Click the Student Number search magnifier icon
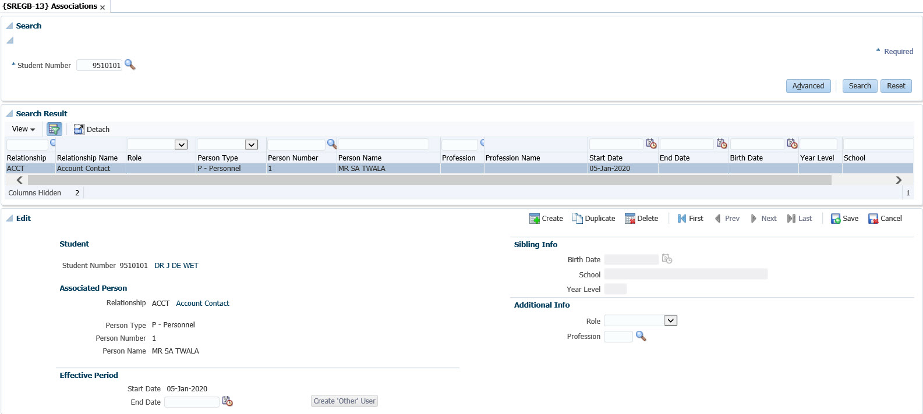This screenshot has width=923, height=414. (x=130, y=65)
